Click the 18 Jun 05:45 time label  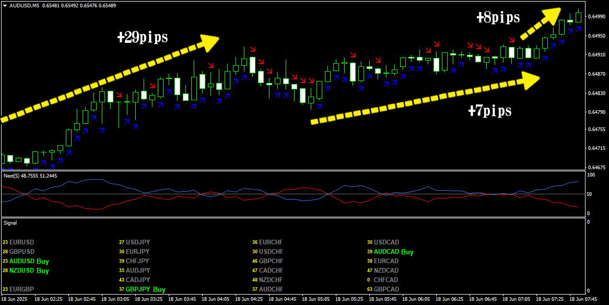coord(382,300)
